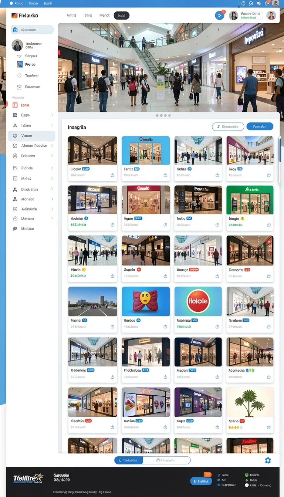The image size is (284, 497).
Task: Click the Momiot sidebar icon
Action: (15, 199)
